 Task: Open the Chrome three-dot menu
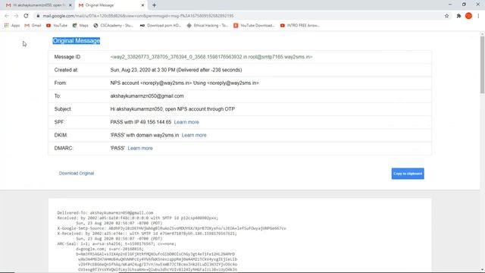[478, 16]
